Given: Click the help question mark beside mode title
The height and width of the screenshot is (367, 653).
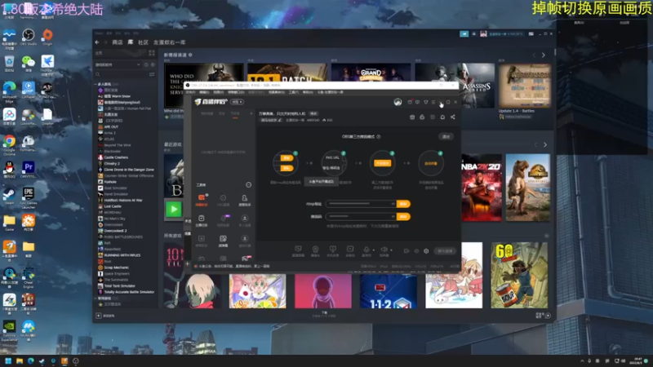Looking at the screenshot, I should pyautogui.click(x=379, y=136).
